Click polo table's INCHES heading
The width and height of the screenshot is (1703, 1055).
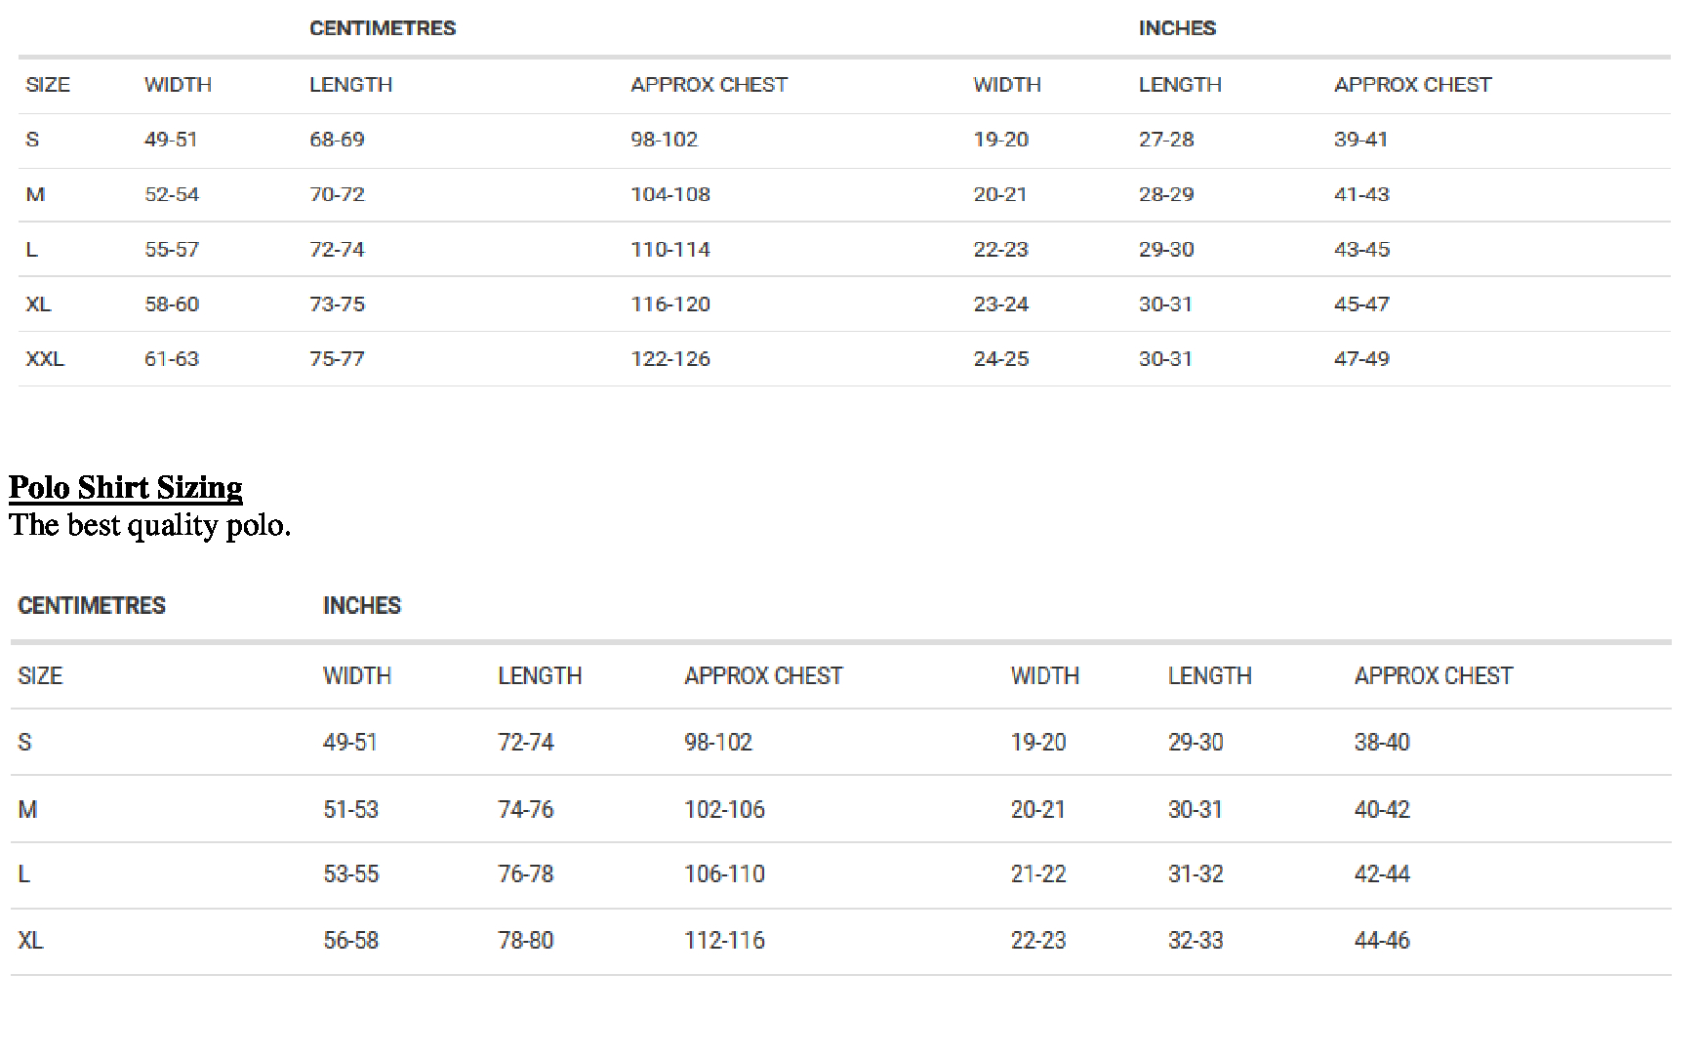pos(361,605)
